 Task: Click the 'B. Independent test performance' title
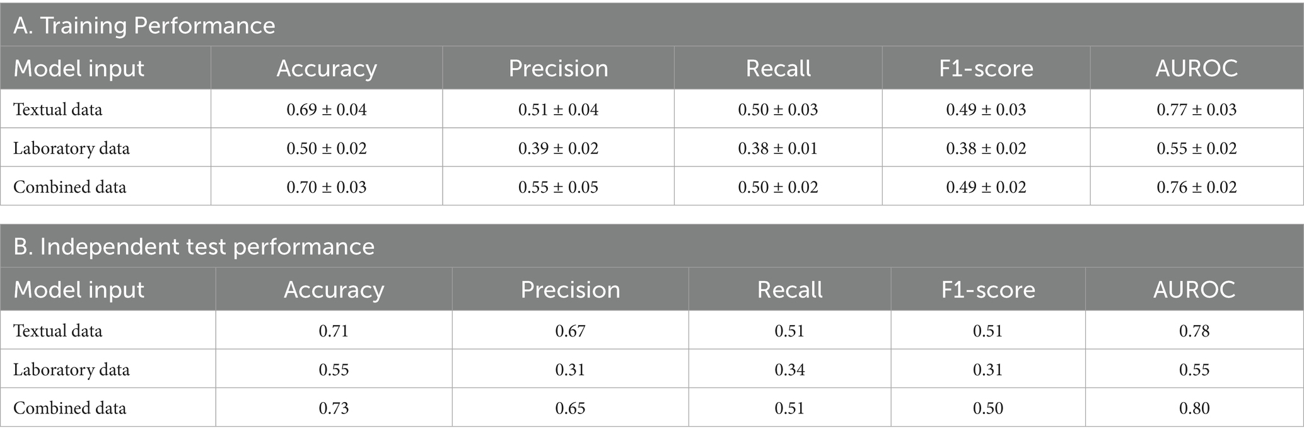pos(194,246)
